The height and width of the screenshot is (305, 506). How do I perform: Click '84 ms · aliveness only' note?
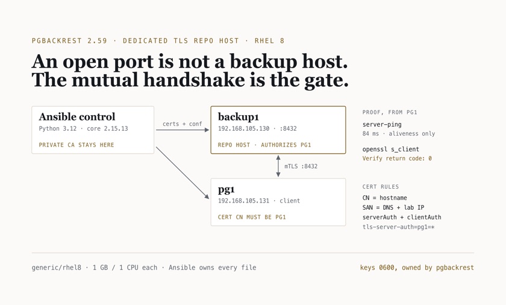click(399, 134)
